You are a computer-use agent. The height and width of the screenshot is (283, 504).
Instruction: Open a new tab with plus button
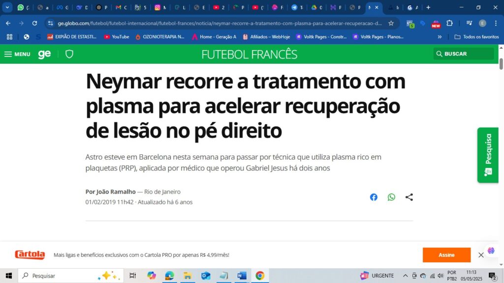point(428,7)
